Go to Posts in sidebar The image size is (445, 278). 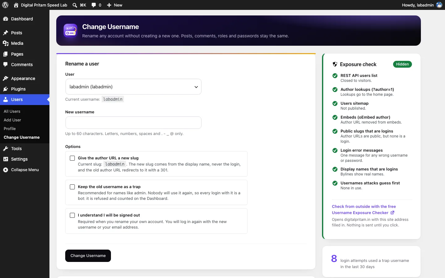[x=25, y=33]
